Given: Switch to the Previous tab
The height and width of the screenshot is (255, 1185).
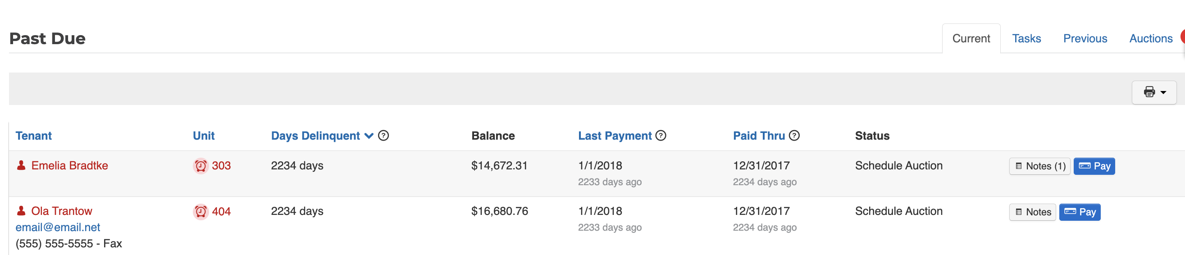Looking at the screenshot, I should pyautogui.click(x=1085, y=39).
